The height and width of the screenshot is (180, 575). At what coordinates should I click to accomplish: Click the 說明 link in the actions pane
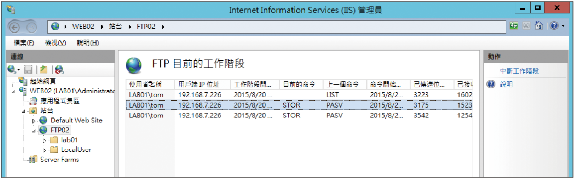pos(506,85)
